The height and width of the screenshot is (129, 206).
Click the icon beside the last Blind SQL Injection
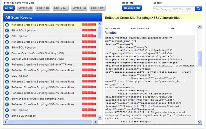pos(7,116)
